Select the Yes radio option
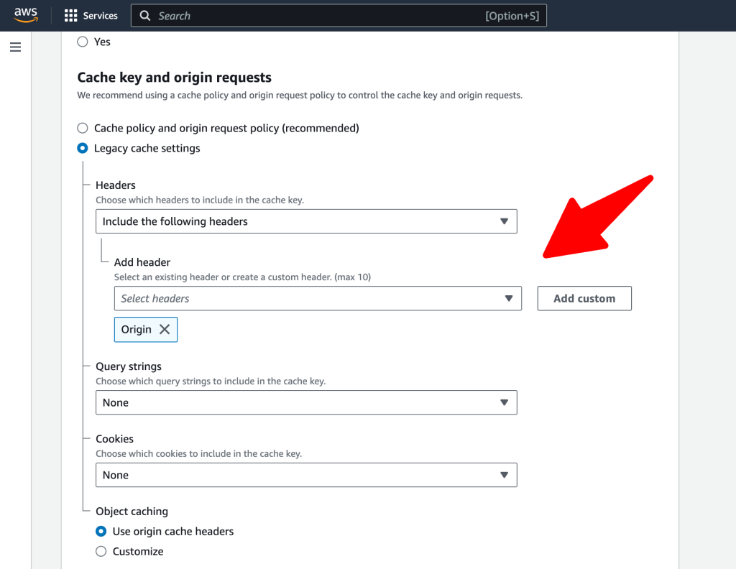The width and height of the screenshot is (736, 569). (x=83, y=42)
